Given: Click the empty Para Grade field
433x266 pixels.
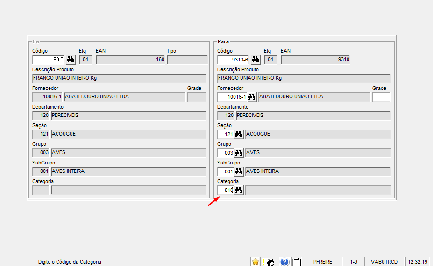Looking at the screenshot, I should pos(381,97).
